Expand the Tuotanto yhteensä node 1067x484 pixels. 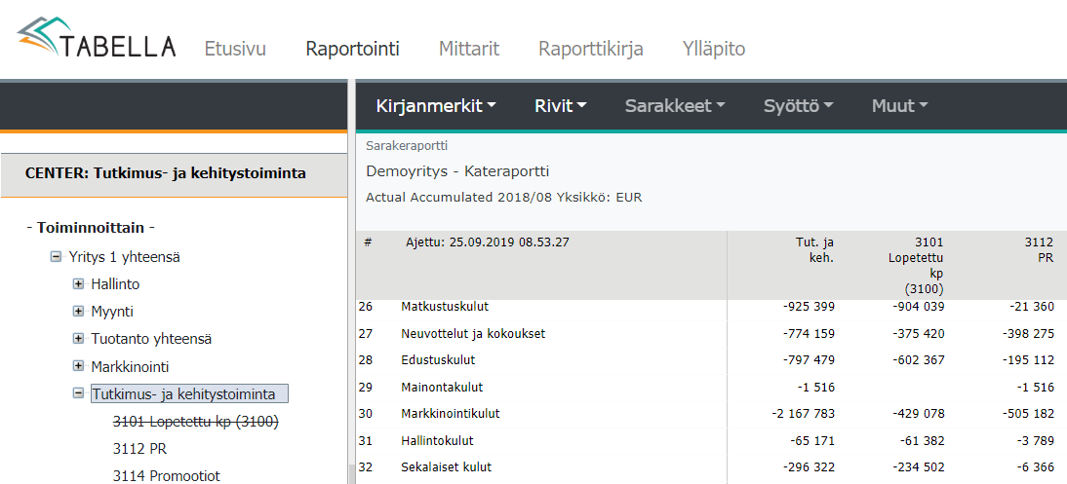coord(78,339)
